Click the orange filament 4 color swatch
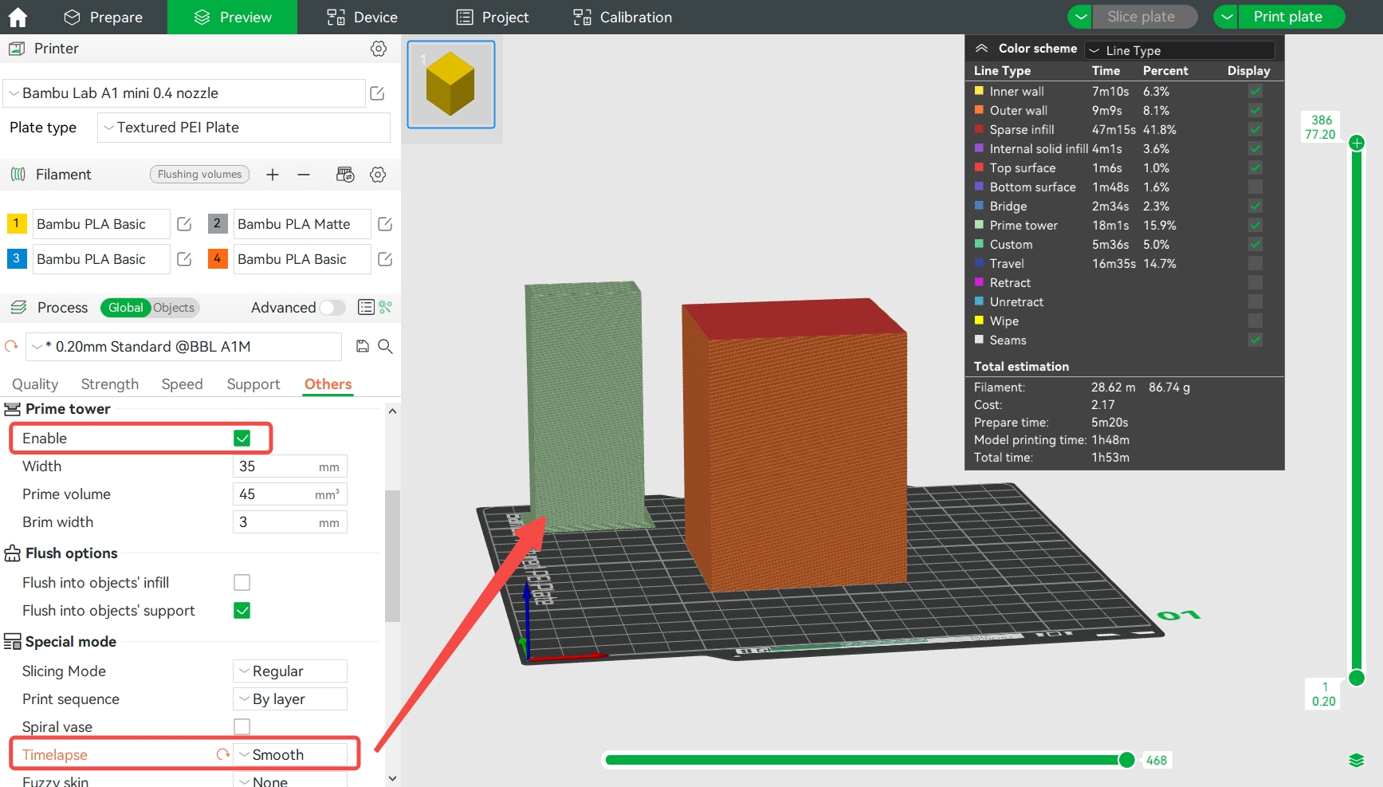1383x787 pixels. [x=218, y=258]
